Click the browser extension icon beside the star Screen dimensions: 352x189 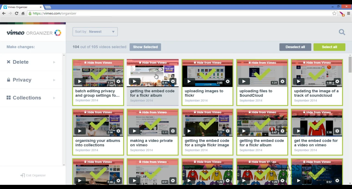342,13
